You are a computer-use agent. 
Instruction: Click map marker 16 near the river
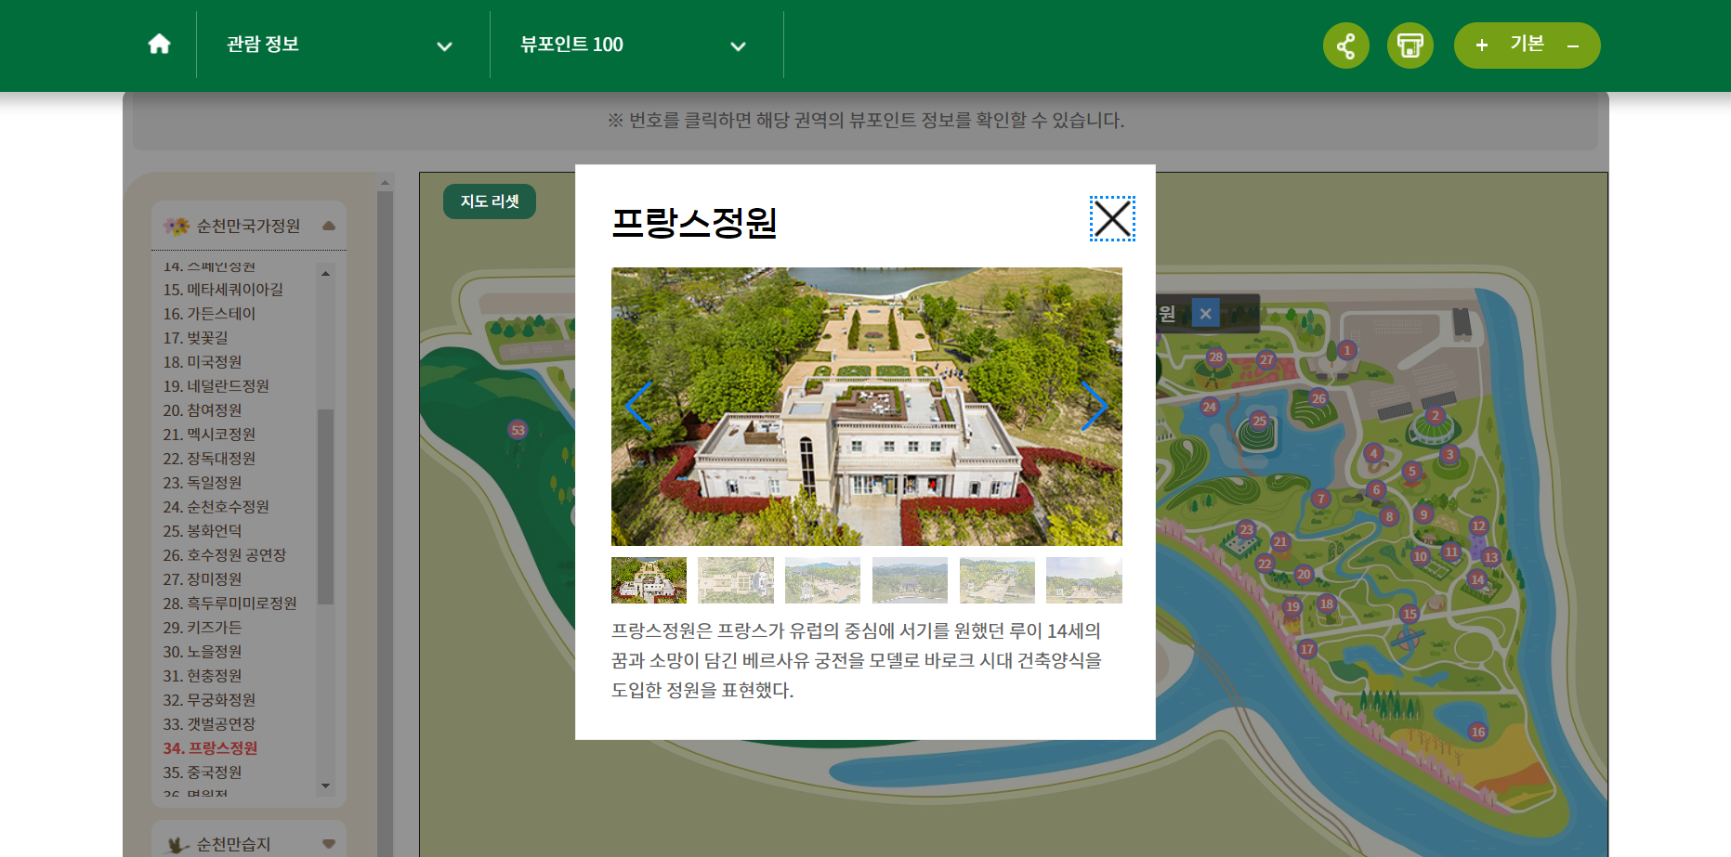1477,731
